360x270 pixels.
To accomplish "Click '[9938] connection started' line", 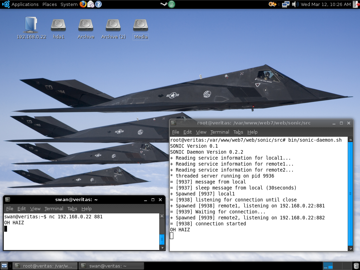I will click(x=208, y=224).
